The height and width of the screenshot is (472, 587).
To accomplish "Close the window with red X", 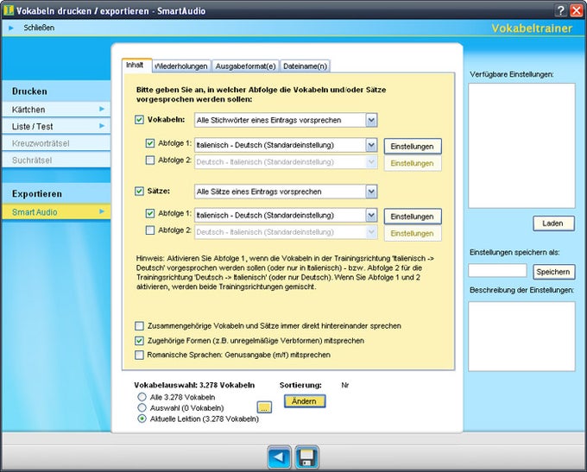I will point(577,10).
